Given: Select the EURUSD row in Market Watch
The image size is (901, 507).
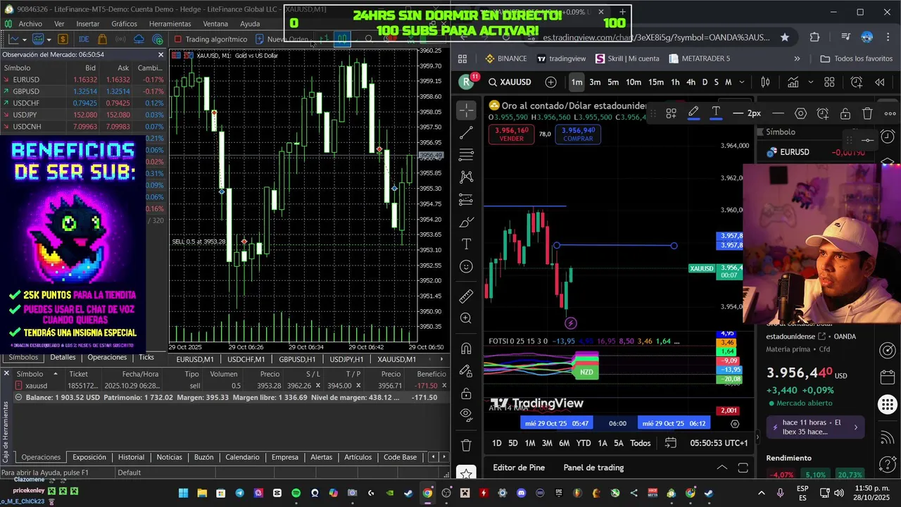Looking at the screenshot, I should pyautogui.click(x=83, y=80).
